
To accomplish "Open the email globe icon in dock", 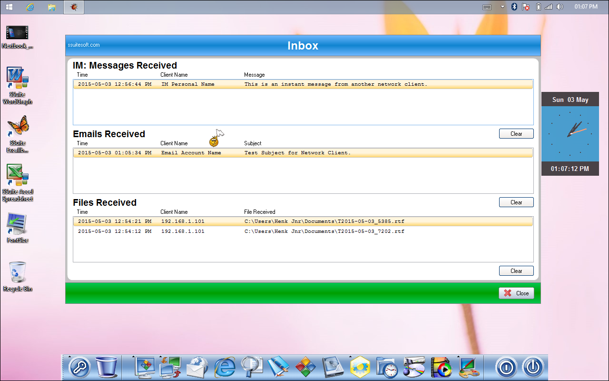I will 197,367.
